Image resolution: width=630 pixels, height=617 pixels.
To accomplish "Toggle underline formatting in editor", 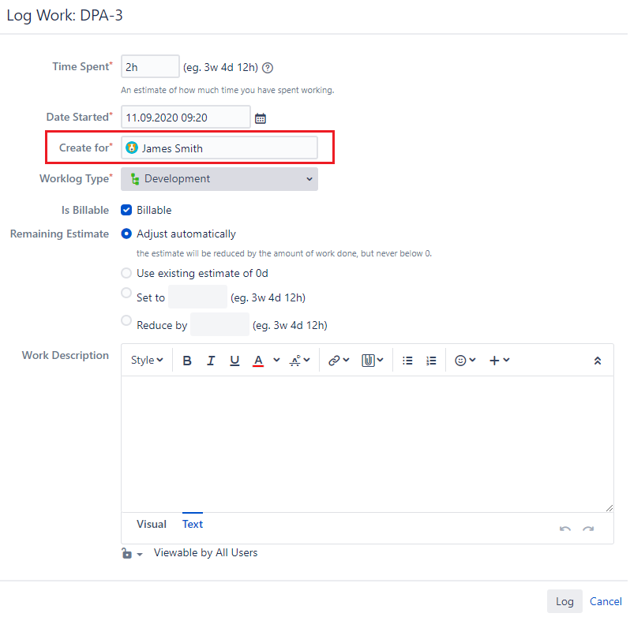I will tap(234, 361).
